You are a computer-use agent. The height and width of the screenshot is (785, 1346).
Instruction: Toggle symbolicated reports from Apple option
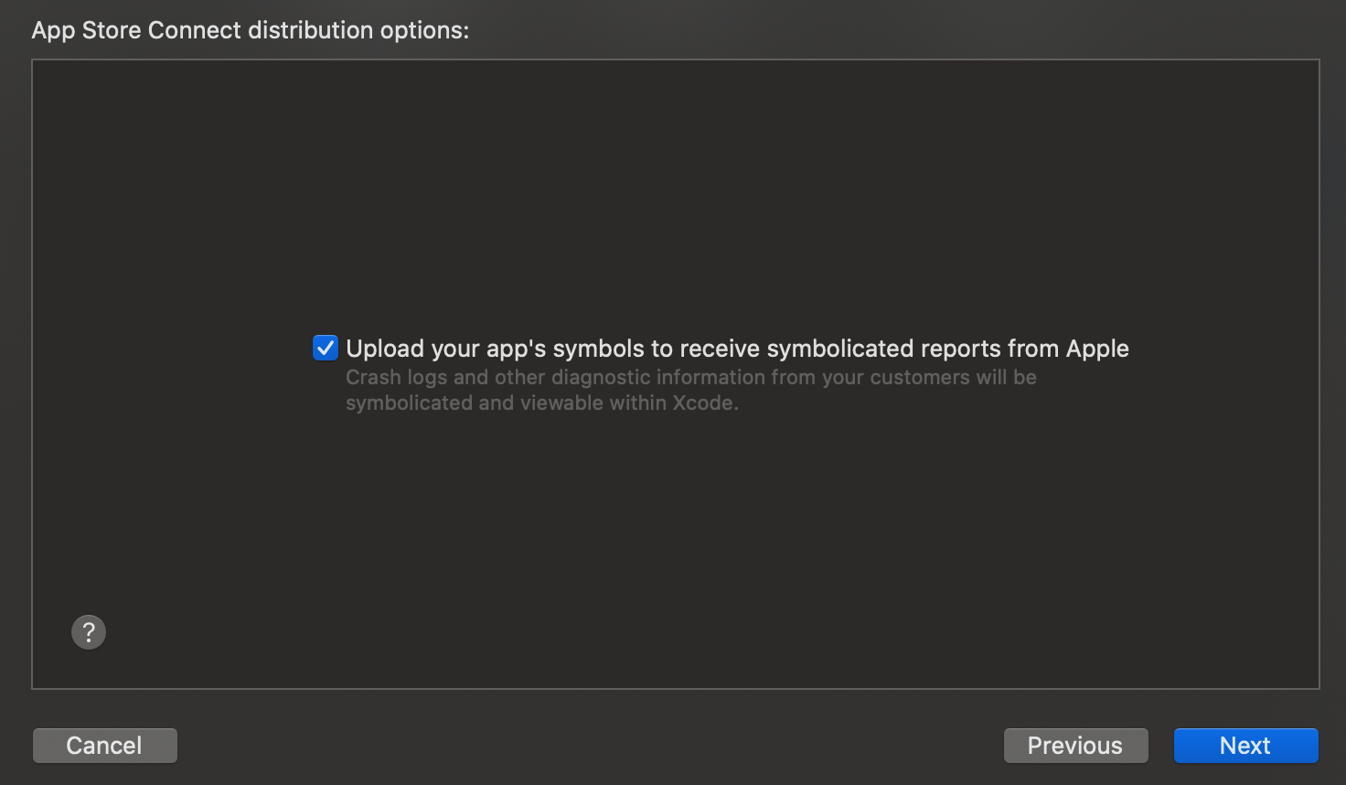(326, 349)
